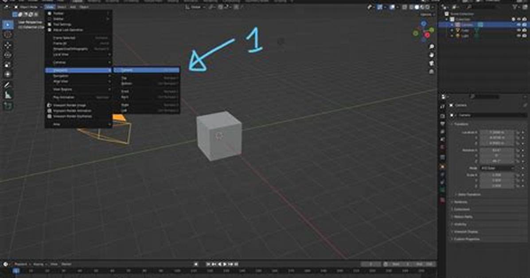Open the Object Mode dropdown
The width and height of the screenshot is (530, 278).
tap(28, 7)
